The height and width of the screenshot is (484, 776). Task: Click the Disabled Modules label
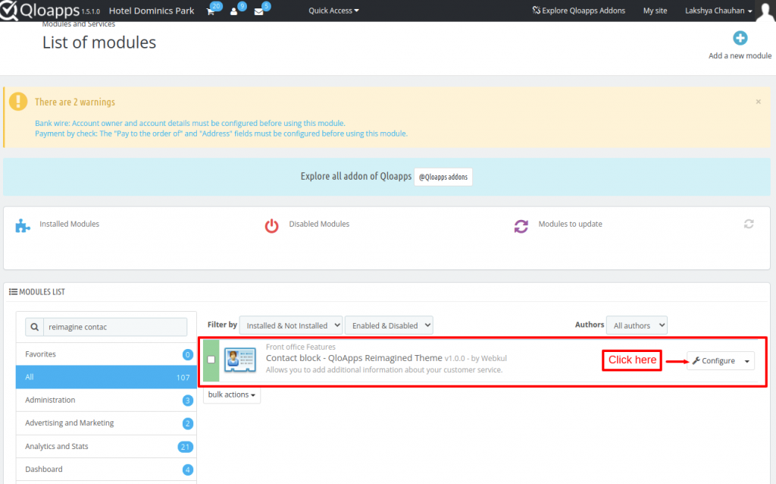tap(319, 224)
